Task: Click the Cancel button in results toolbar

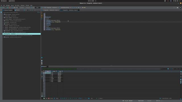Action: coord(51,98)
